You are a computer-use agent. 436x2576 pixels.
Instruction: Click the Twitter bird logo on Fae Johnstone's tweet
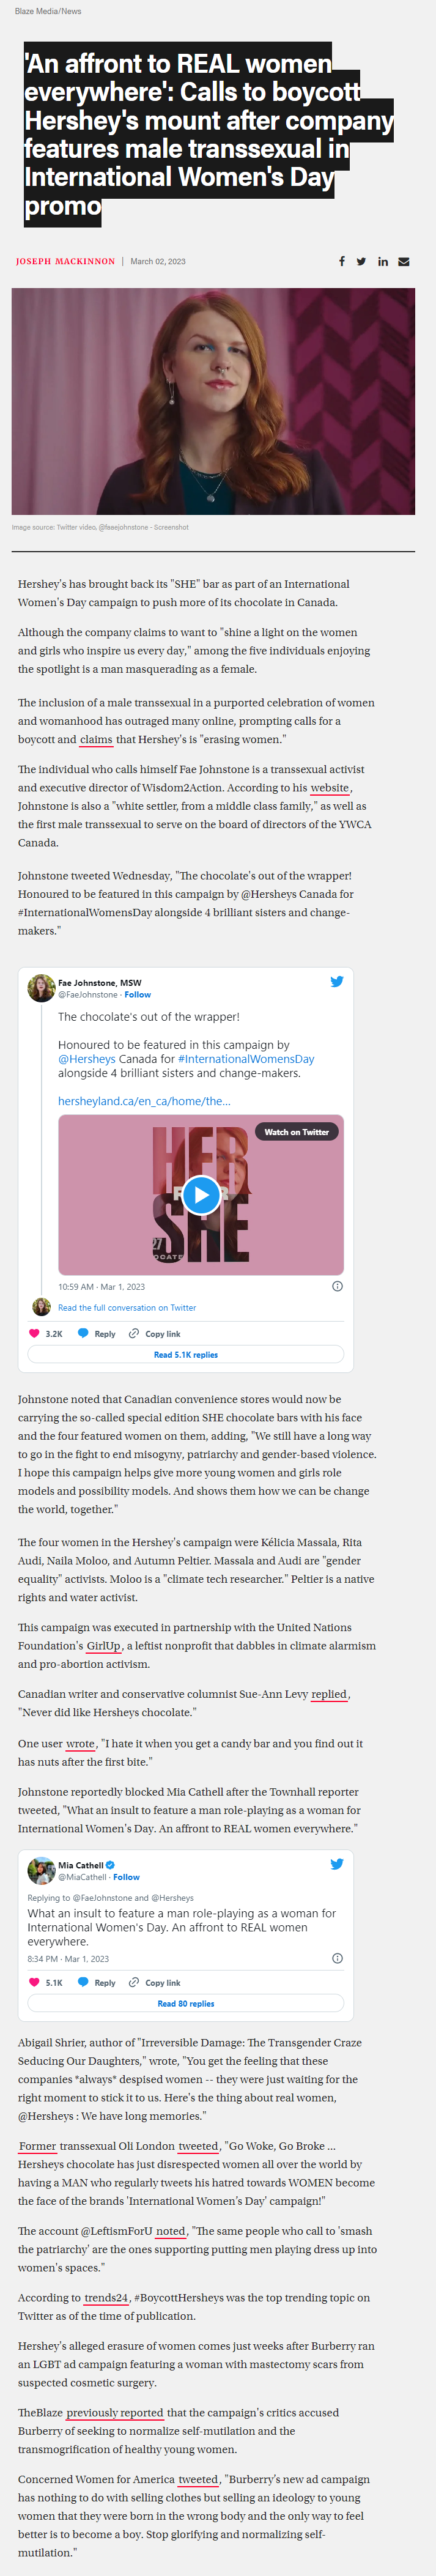[337, 981]
